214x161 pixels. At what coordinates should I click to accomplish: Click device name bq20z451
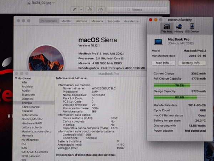click(98, 95)
